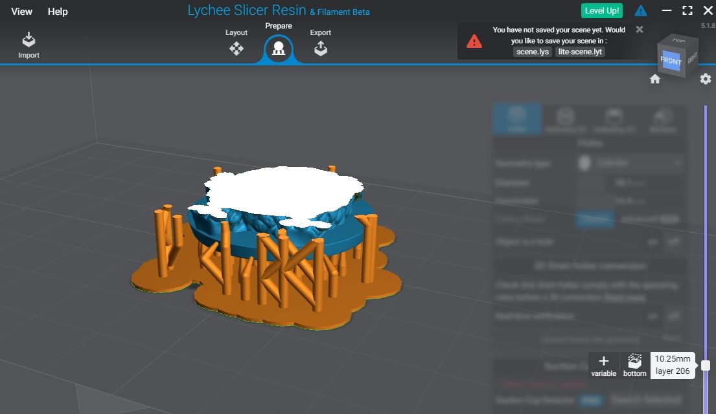
Task: Click the '10.25mm layer 206' readout
Action: [673, 365]
